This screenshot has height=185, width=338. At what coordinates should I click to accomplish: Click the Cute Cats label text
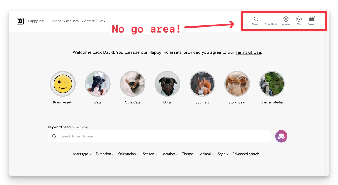[x=133, y=102]
